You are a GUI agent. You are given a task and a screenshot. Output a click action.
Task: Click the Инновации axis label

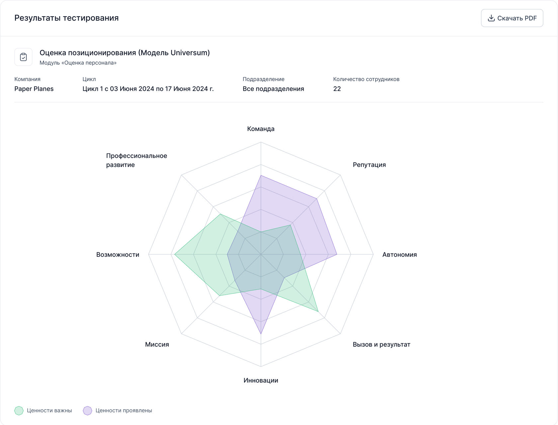(261, 380)
